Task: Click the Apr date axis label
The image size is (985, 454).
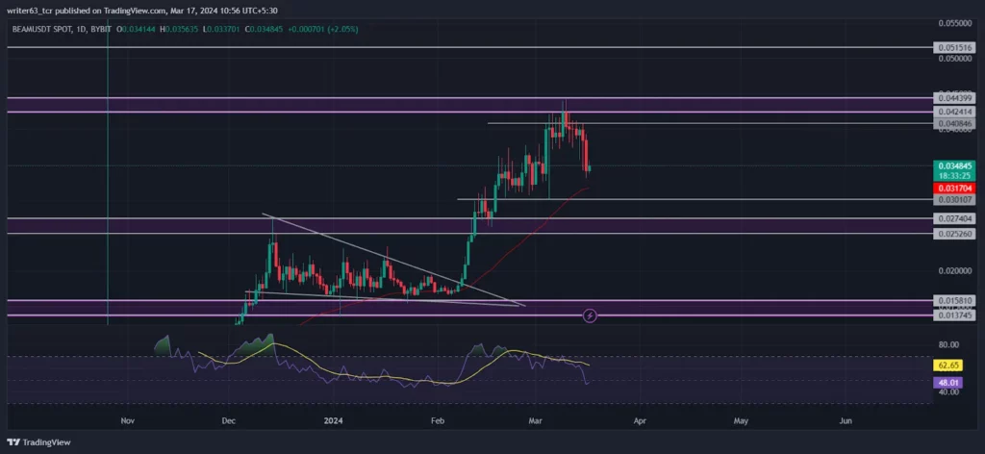Action: 640,420
